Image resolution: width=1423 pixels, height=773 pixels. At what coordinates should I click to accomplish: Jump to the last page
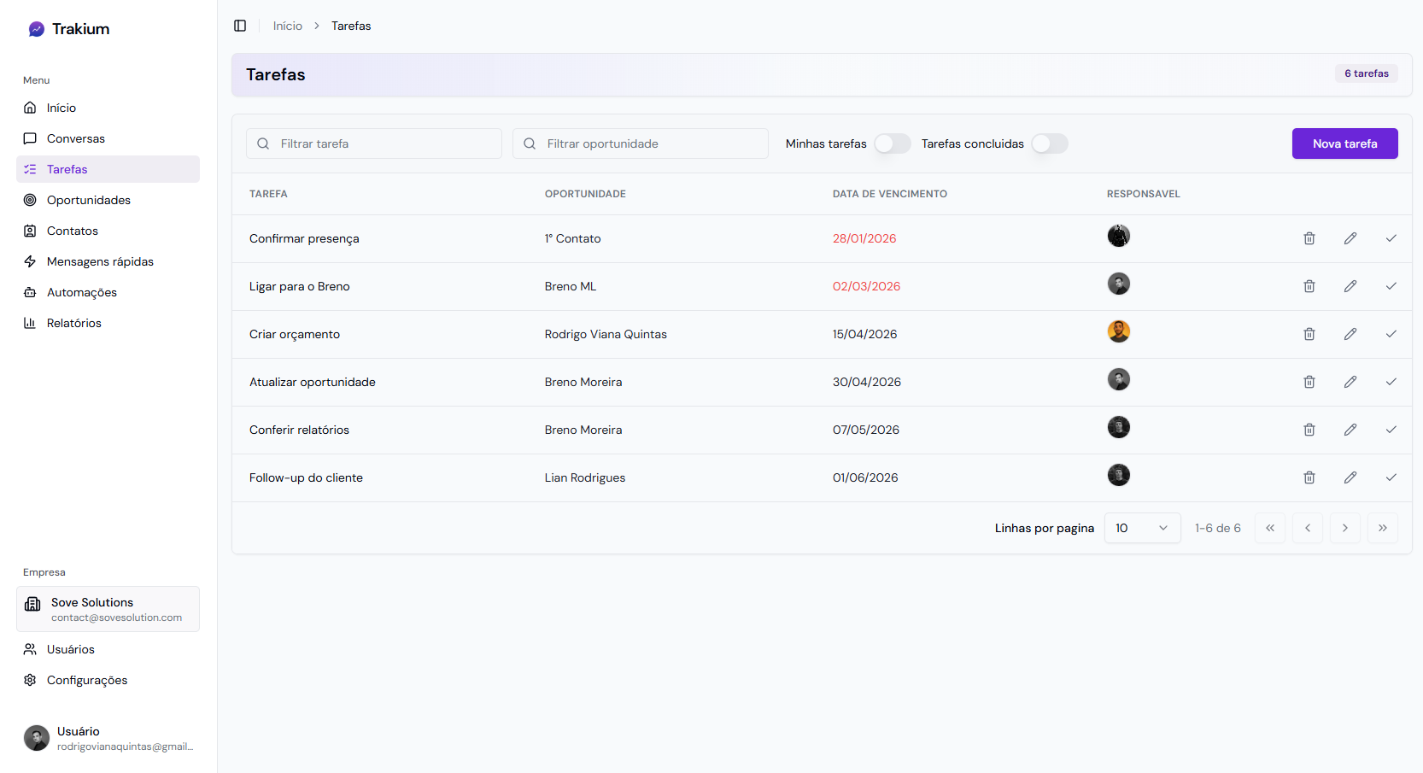(1382, 528)
